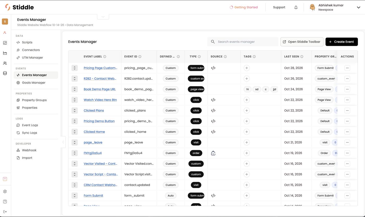
Task: Open the sparkle icon in left rail
Action: coord(5,33)
